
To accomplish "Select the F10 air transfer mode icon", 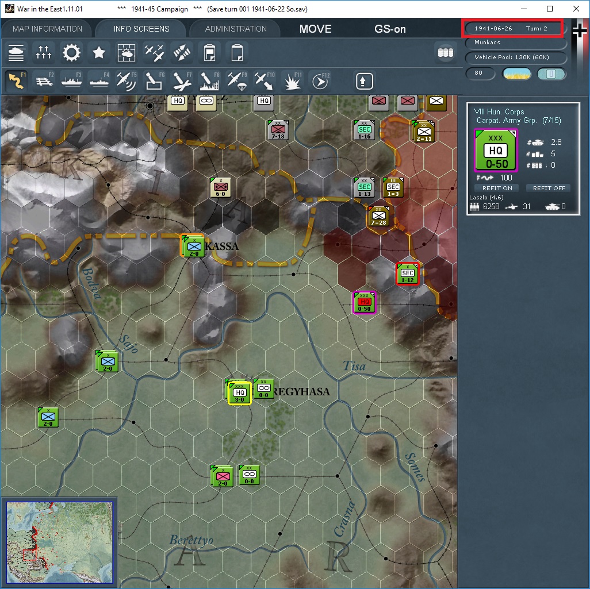I will pyautogui.click(x=265, y=81).
